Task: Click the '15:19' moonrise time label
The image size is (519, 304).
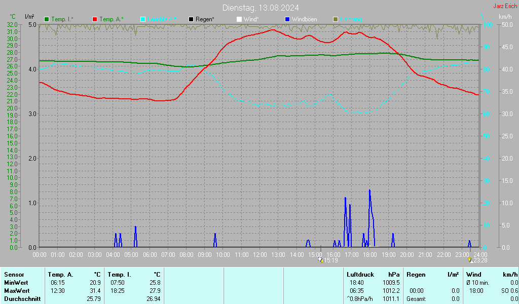Action: (x=330, y=260)
